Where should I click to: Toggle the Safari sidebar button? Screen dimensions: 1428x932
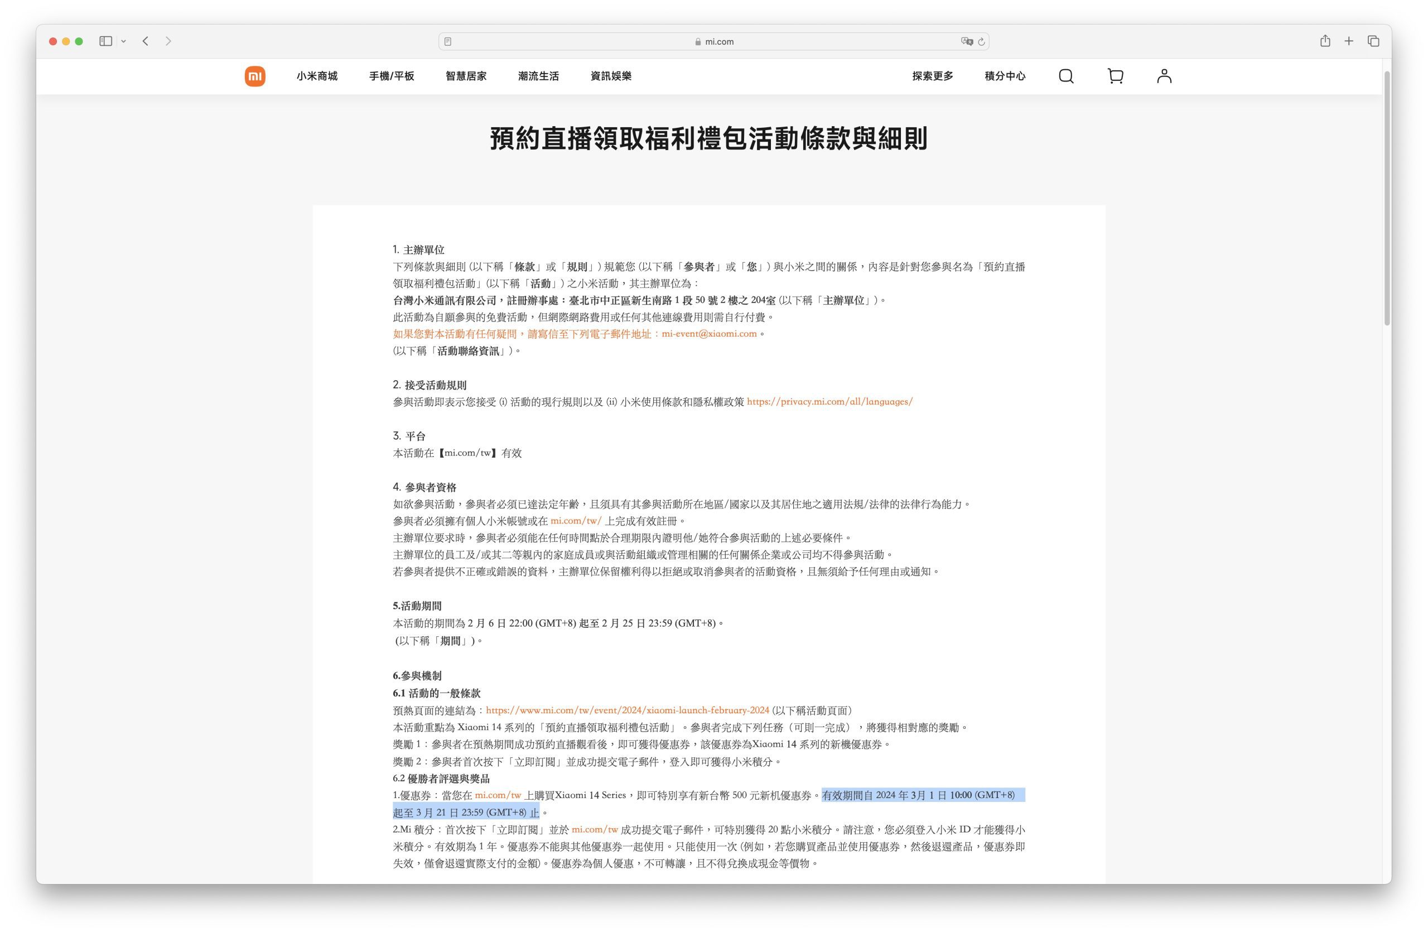105,41
